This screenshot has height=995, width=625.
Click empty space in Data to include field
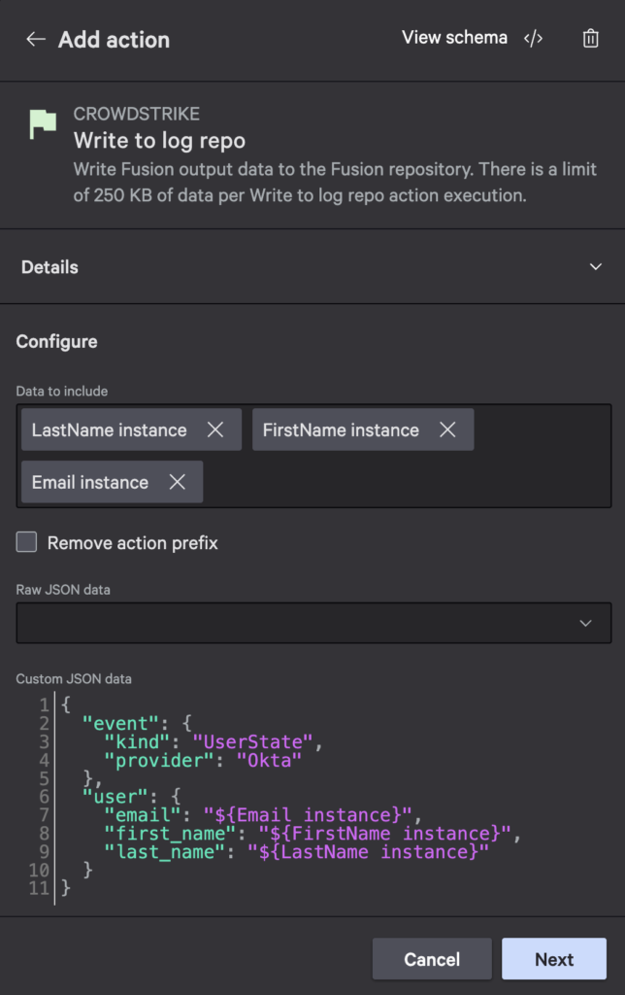point(408,483)
